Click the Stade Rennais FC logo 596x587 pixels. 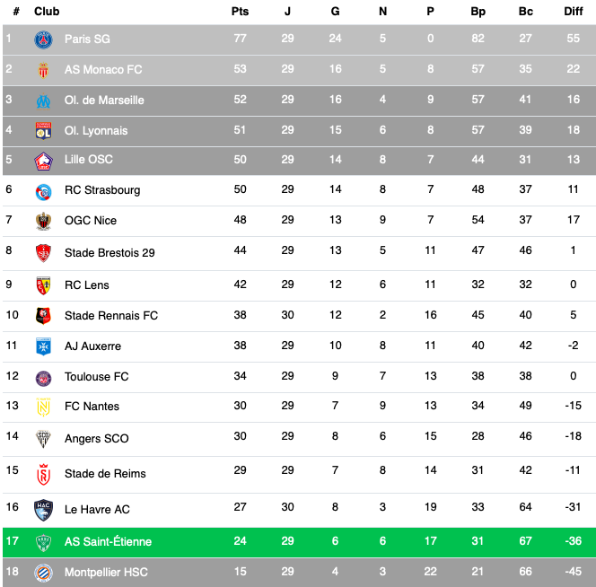[43, 316]
